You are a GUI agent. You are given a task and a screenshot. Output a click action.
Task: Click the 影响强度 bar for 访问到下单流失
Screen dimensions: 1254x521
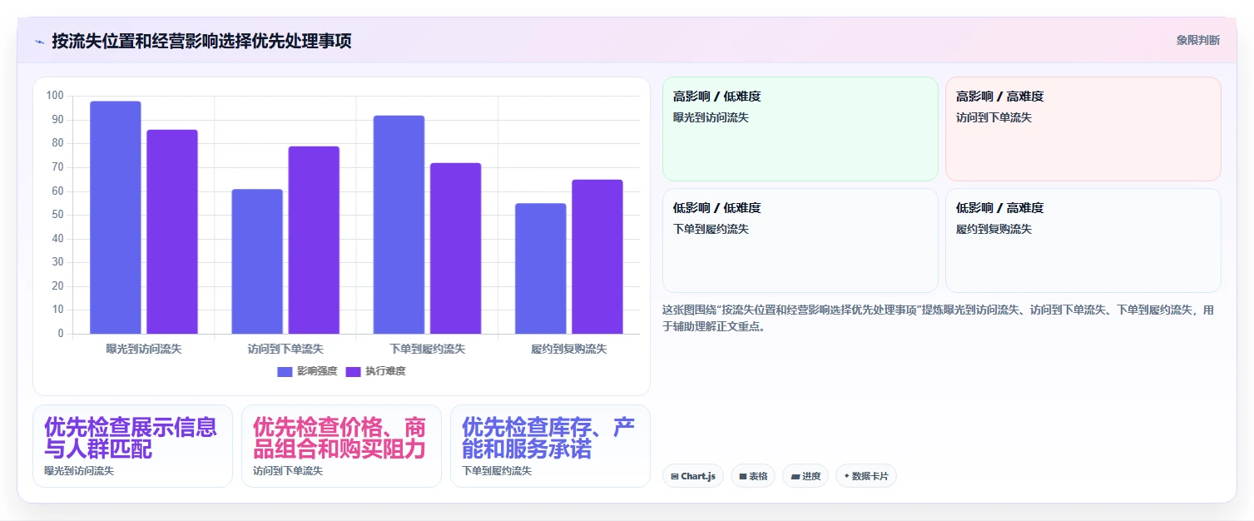[x=257, y=261]
